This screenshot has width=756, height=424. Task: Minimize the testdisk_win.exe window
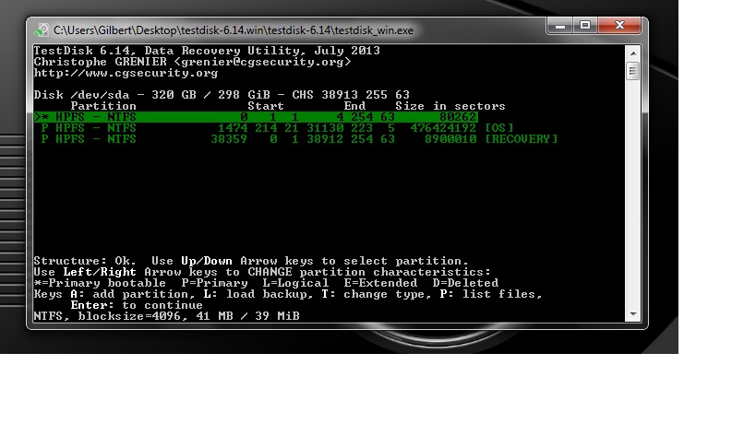pyautogui.click(x=559, y=26)
